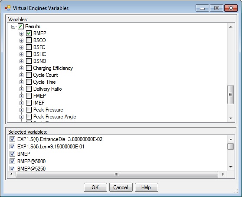Click horizontal scrollbar left arrow

(x=11, y=174)
